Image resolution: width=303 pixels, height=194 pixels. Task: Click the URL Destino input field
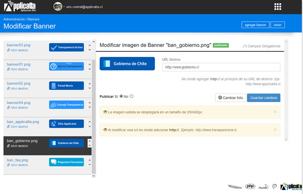coord(221,67)
